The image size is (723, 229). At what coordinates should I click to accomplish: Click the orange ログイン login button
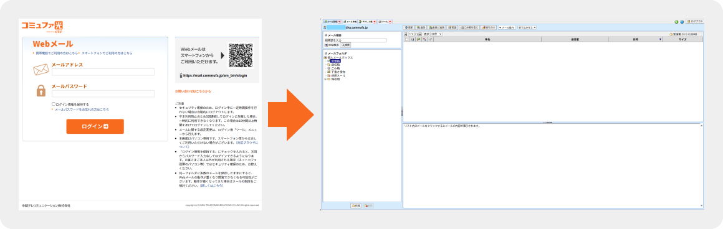(x=95, y=126)
